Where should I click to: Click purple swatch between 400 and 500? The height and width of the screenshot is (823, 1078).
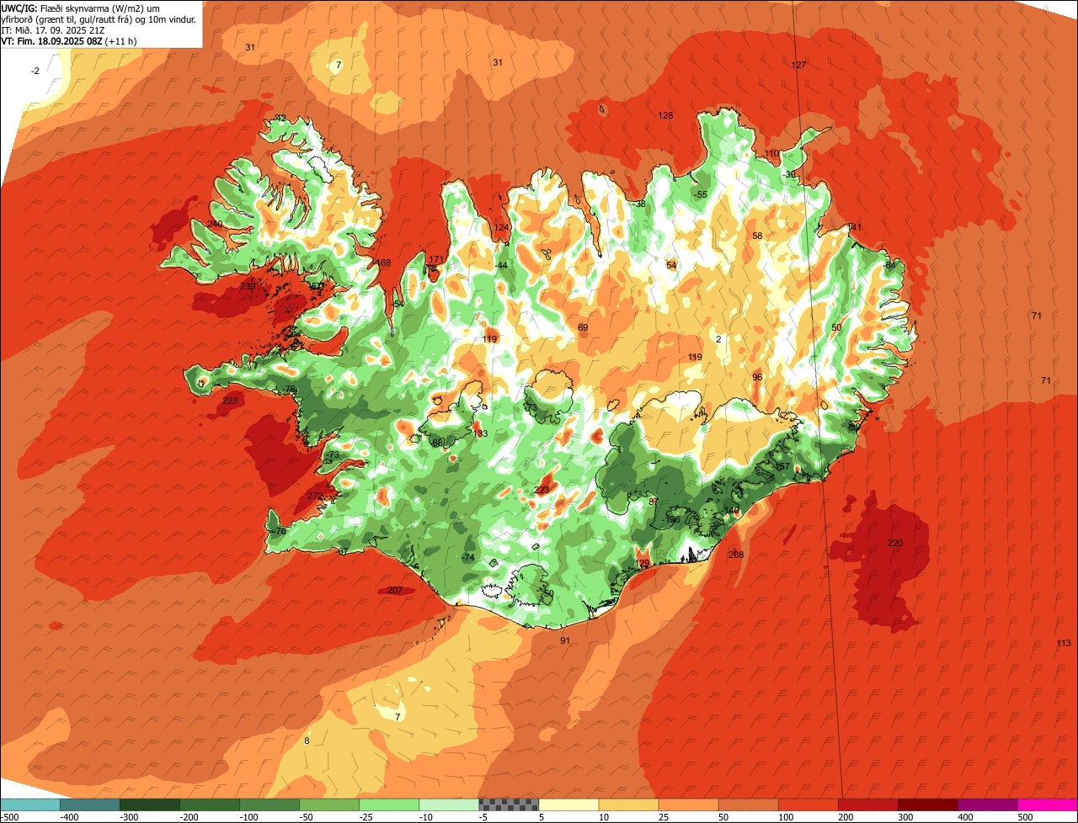987,804
